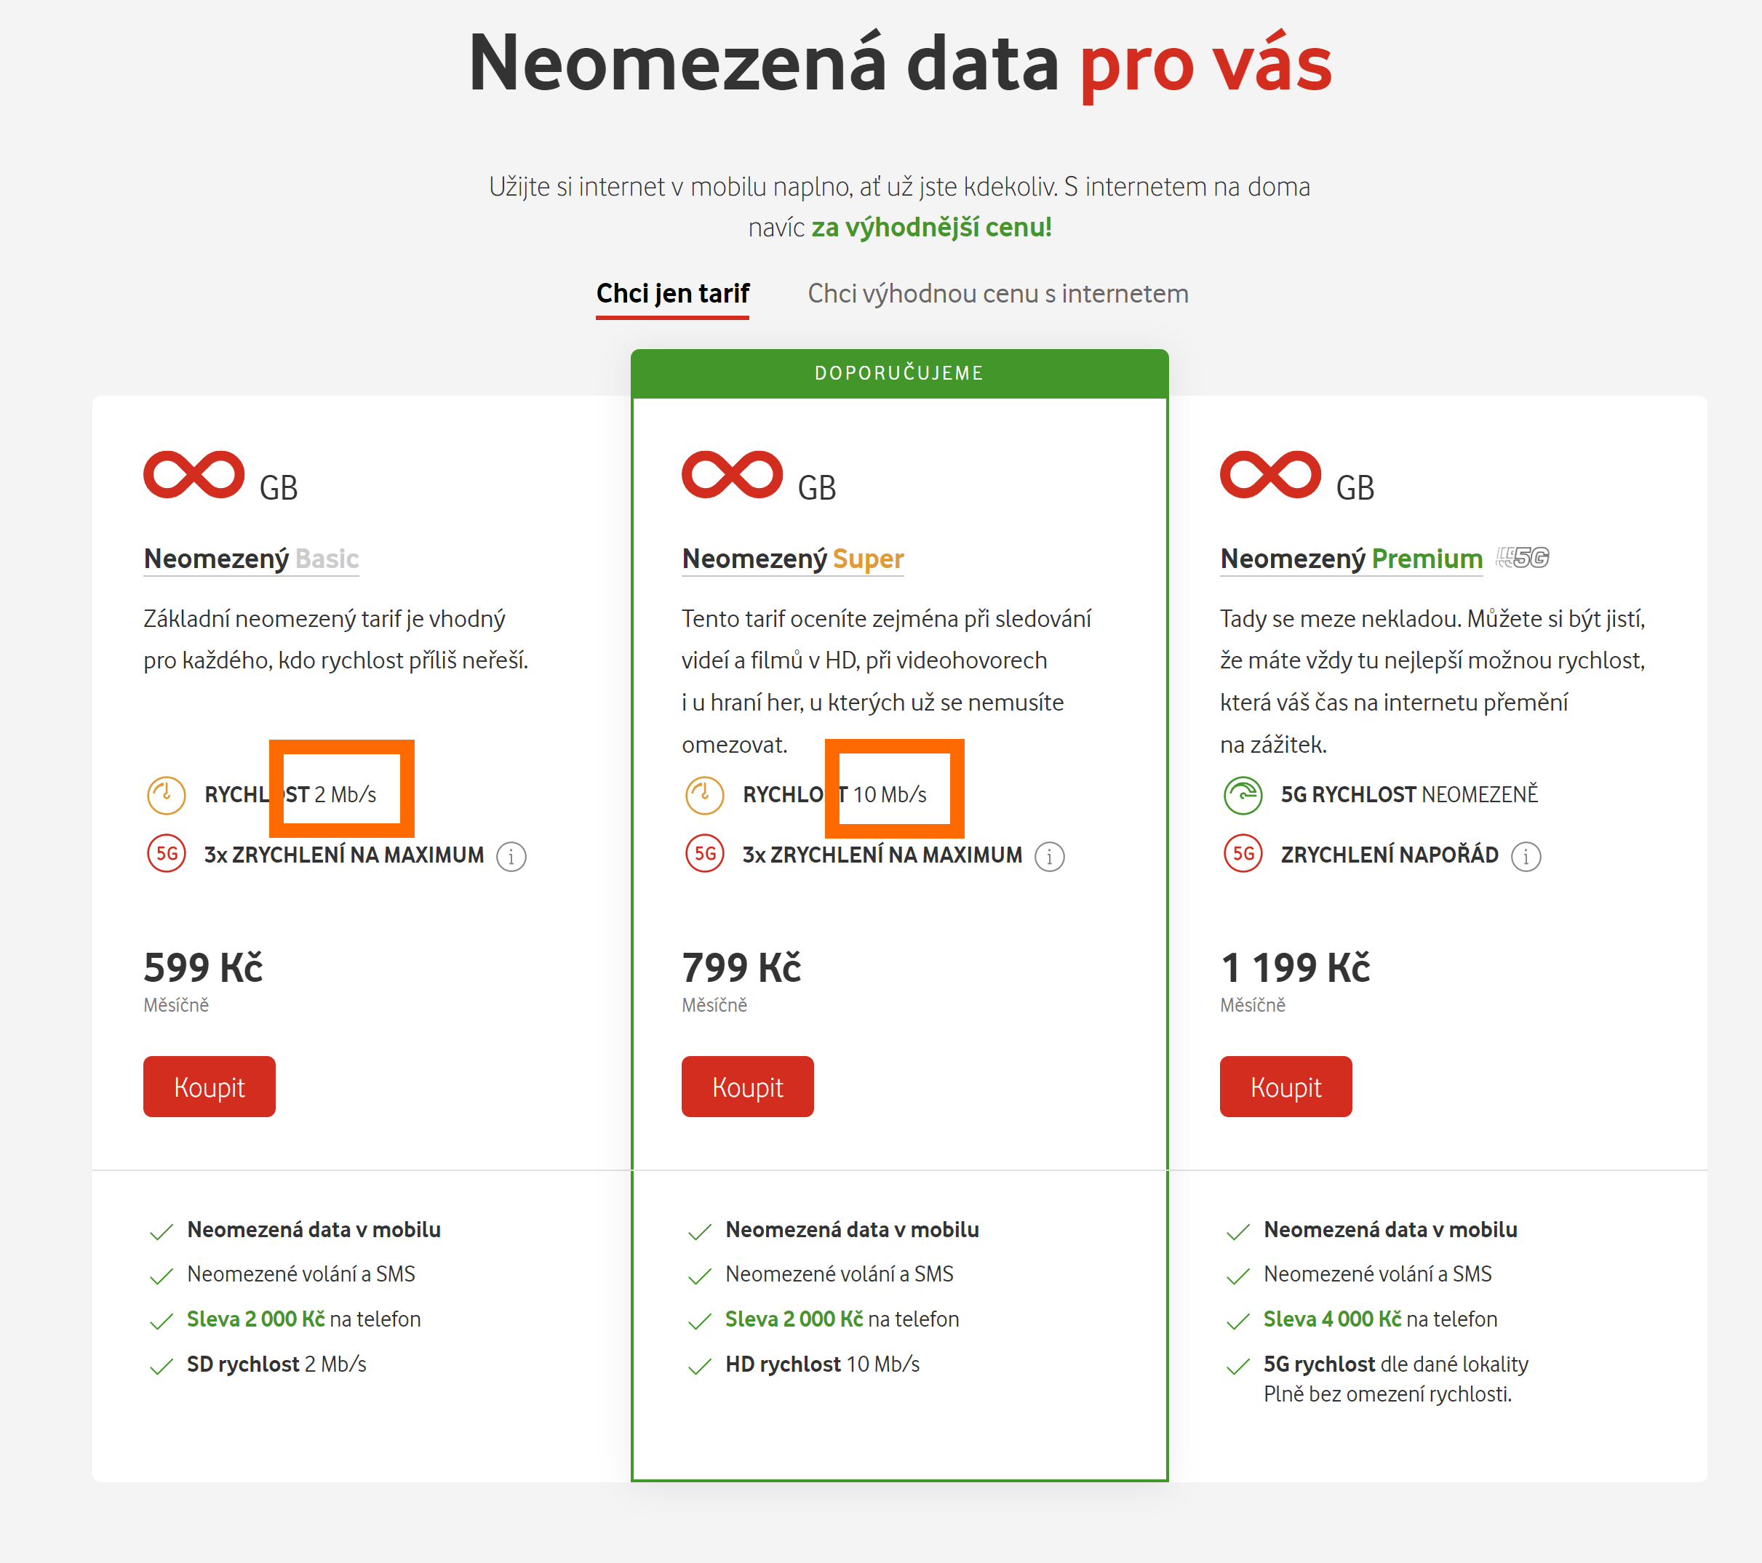Open the Neomezený Premium plan link
The image size is (1762, 1563).
[1351, 559]
